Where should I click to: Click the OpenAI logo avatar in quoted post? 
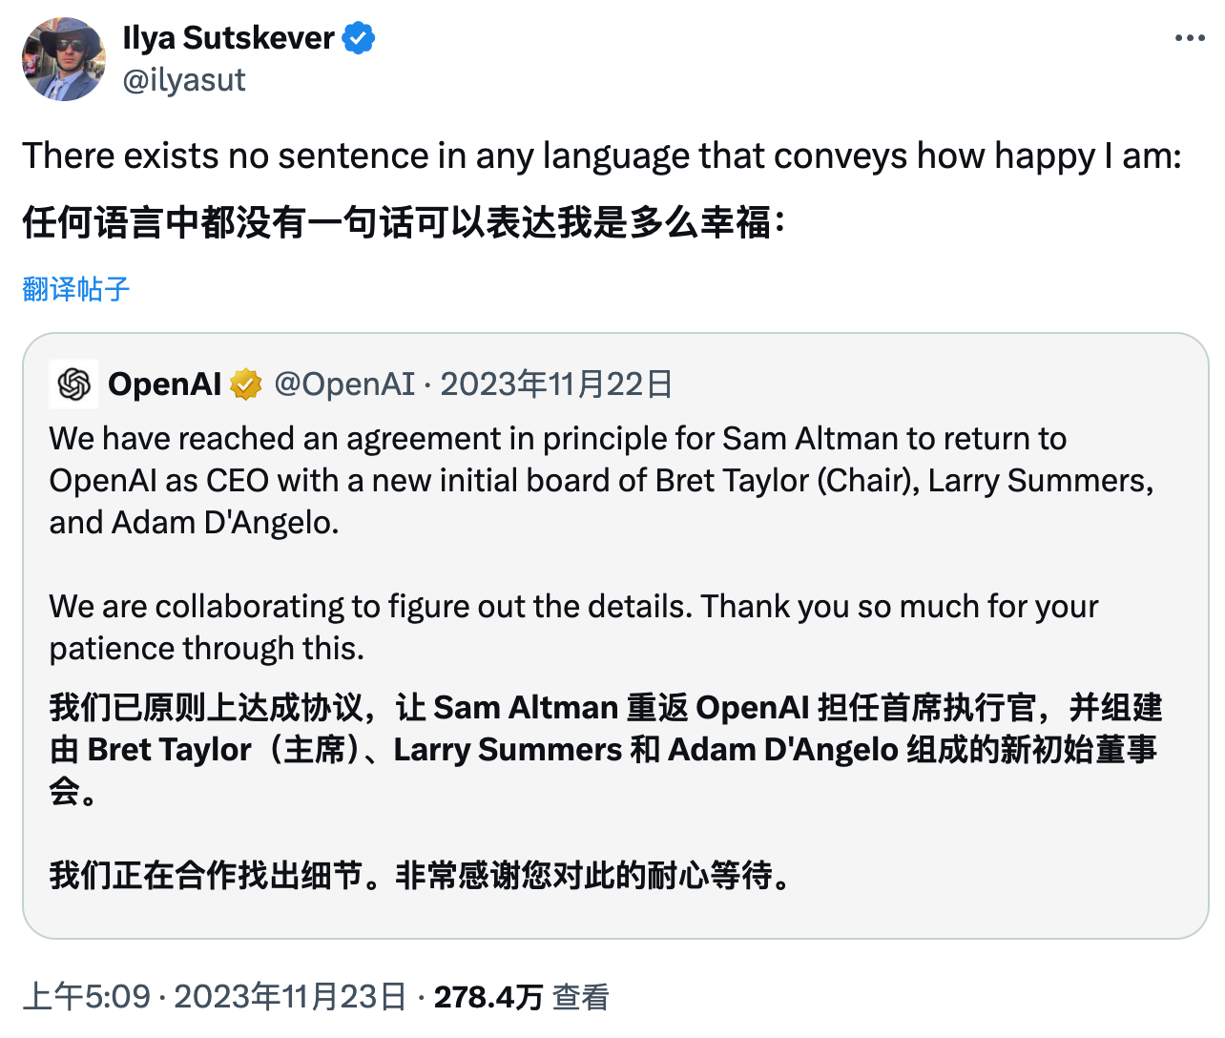coord(74,384)
